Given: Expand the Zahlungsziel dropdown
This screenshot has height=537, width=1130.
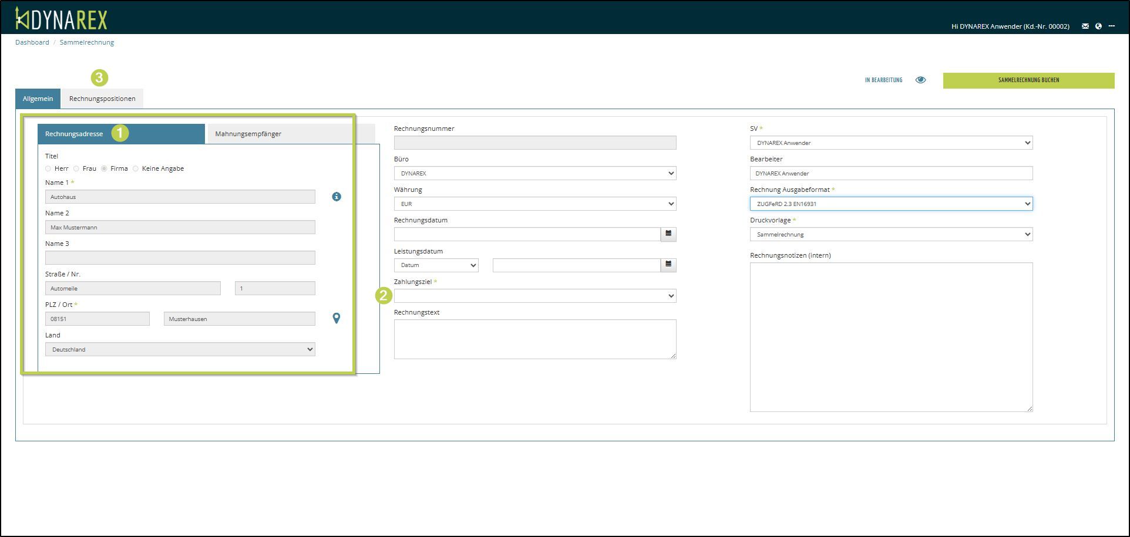Looking at the screenshot, I should coord(534,296).
